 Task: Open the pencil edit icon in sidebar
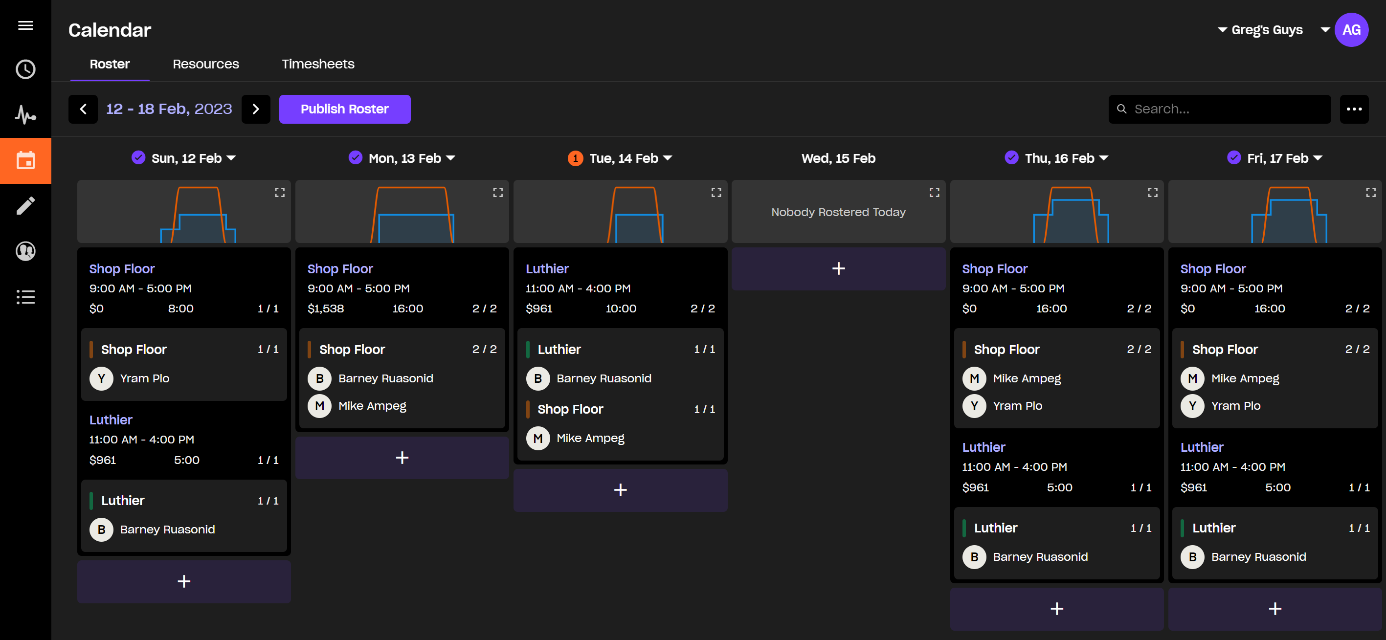pos(25,205)
